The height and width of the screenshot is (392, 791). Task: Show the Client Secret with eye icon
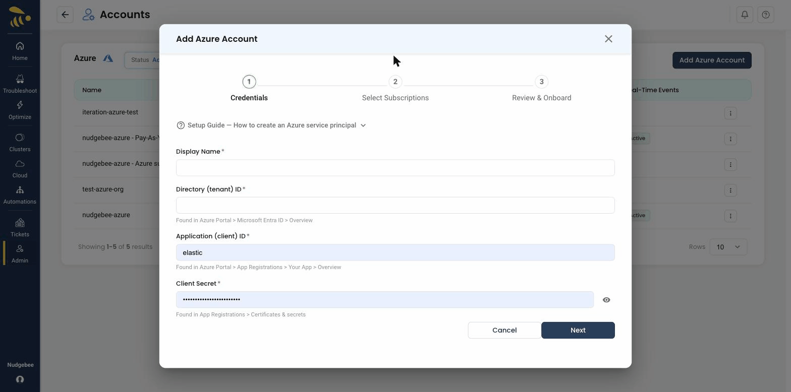606,300
